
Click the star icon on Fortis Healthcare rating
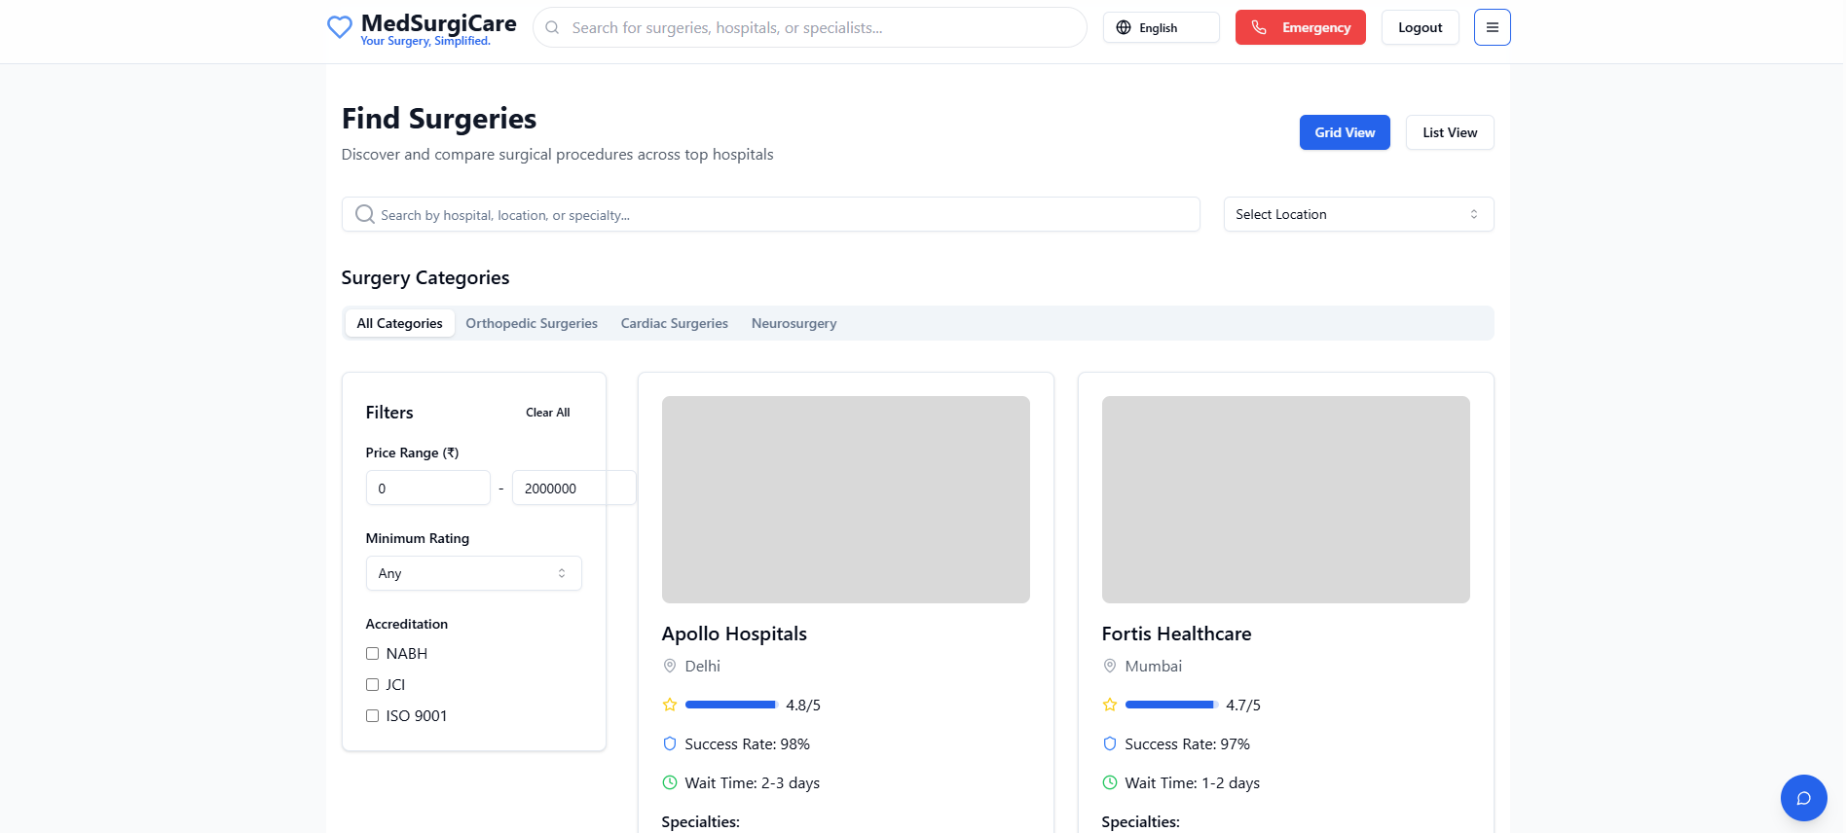1110,705
